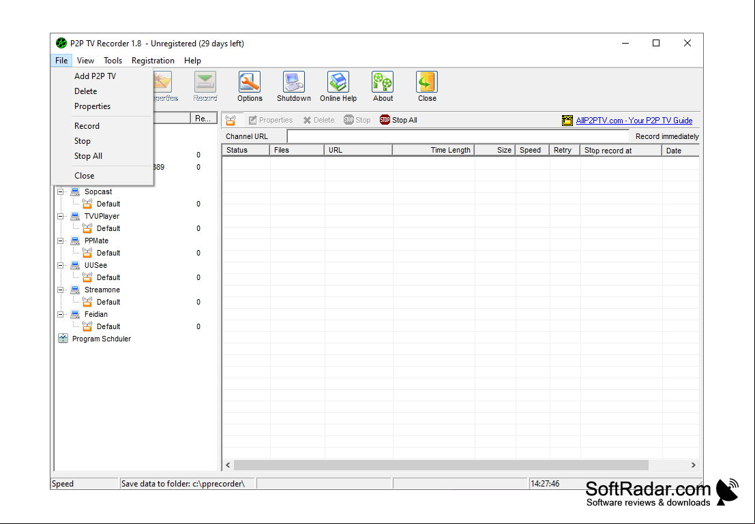Choose Stop in the File menu
755x524 pixels.
click(102, 141)
